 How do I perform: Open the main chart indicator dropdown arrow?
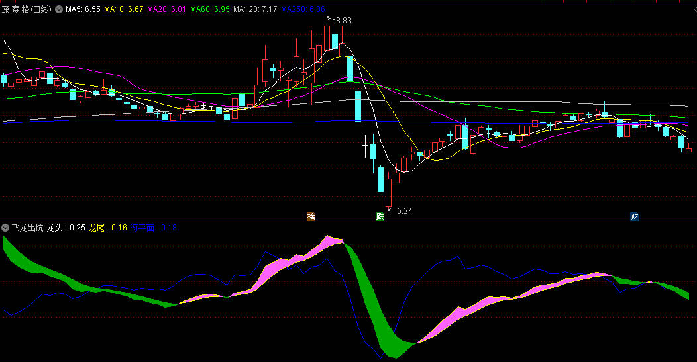[59, 9]
